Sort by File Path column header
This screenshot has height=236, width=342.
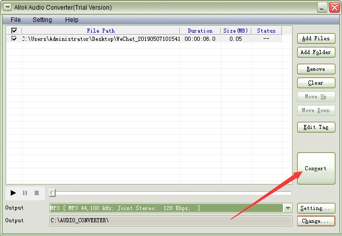pos(101,31)
